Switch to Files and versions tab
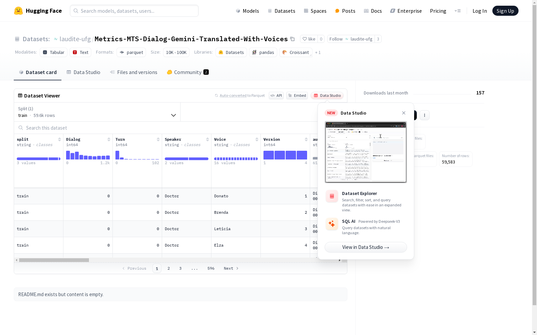This screenshot has height=335, width=537. click(x=134, y=72)
